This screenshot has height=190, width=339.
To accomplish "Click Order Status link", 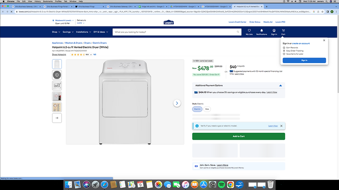I will [255, 22].
